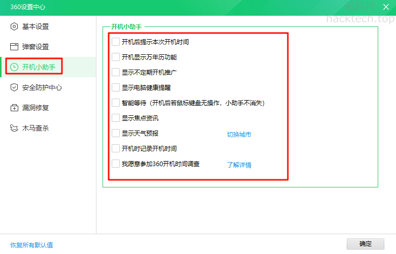This screenshot has height=254, width=396.
Task: Close the 360设置中心 window
Action: (x=386, y=7)
